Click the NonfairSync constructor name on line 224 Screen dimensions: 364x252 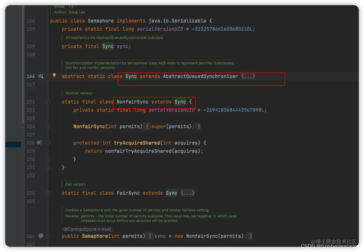pyautogui.click(x=89, y=126)
